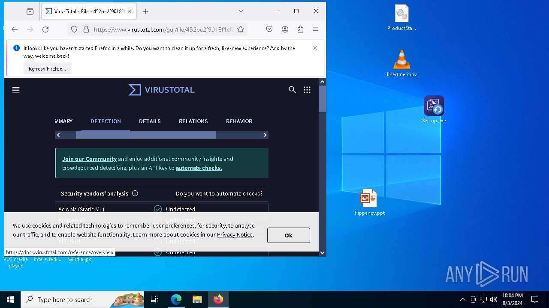549x308 pixels.
Task: Open the VirusTotal hamburger menu
Action: (16, 90)
